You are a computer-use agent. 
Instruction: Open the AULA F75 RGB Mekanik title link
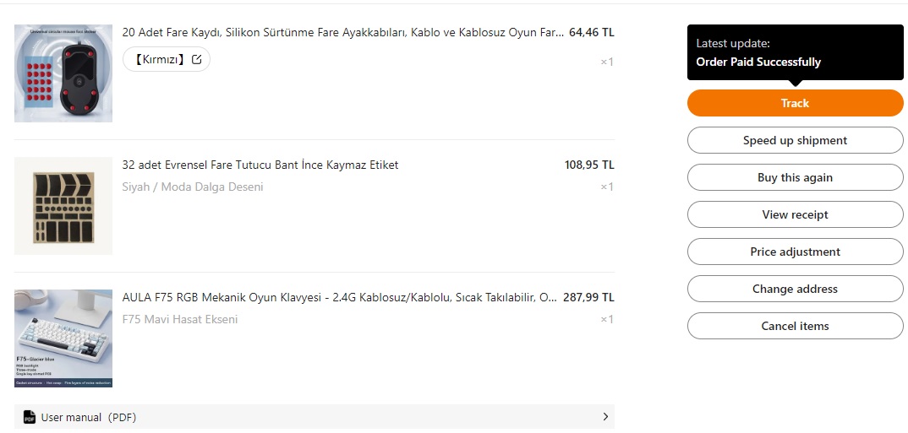click(339, 297)
